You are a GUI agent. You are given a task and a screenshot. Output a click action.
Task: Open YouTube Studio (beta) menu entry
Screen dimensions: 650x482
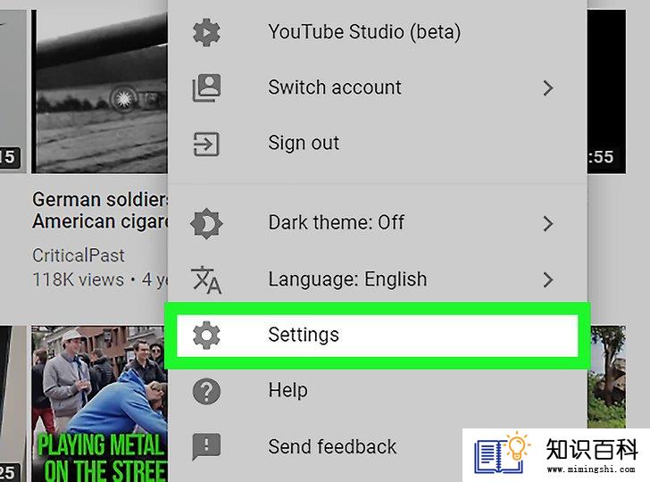[x=377, y=32]
